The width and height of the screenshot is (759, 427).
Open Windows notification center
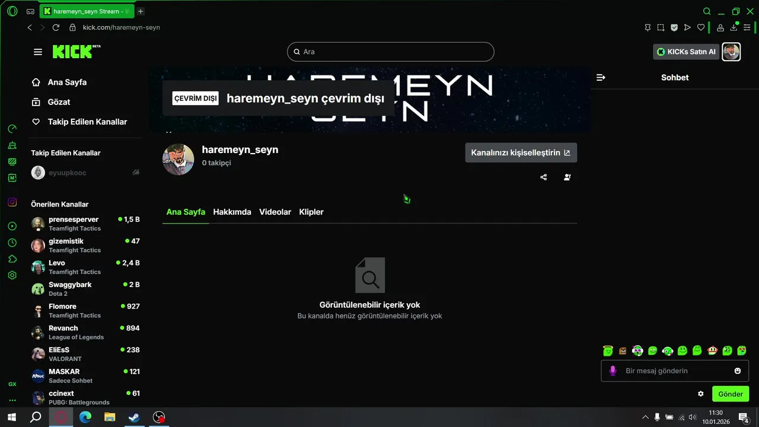click(744, 417)
